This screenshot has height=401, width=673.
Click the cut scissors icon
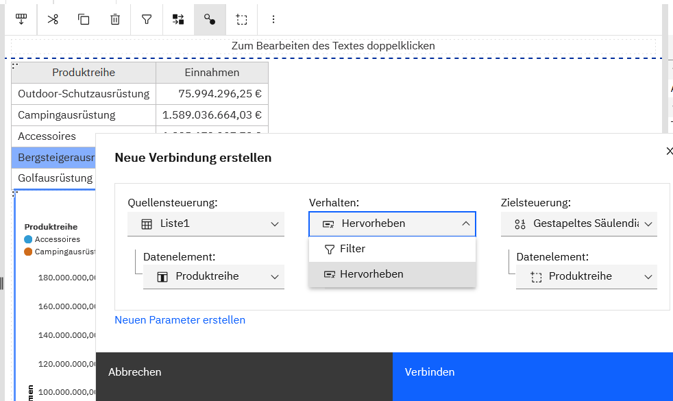coord(53,19)
